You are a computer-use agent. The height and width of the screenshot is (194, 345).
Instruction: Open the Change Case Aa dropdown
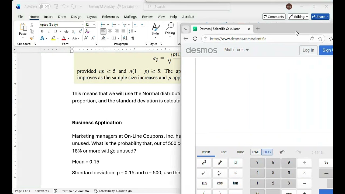(x=76, y=38)
